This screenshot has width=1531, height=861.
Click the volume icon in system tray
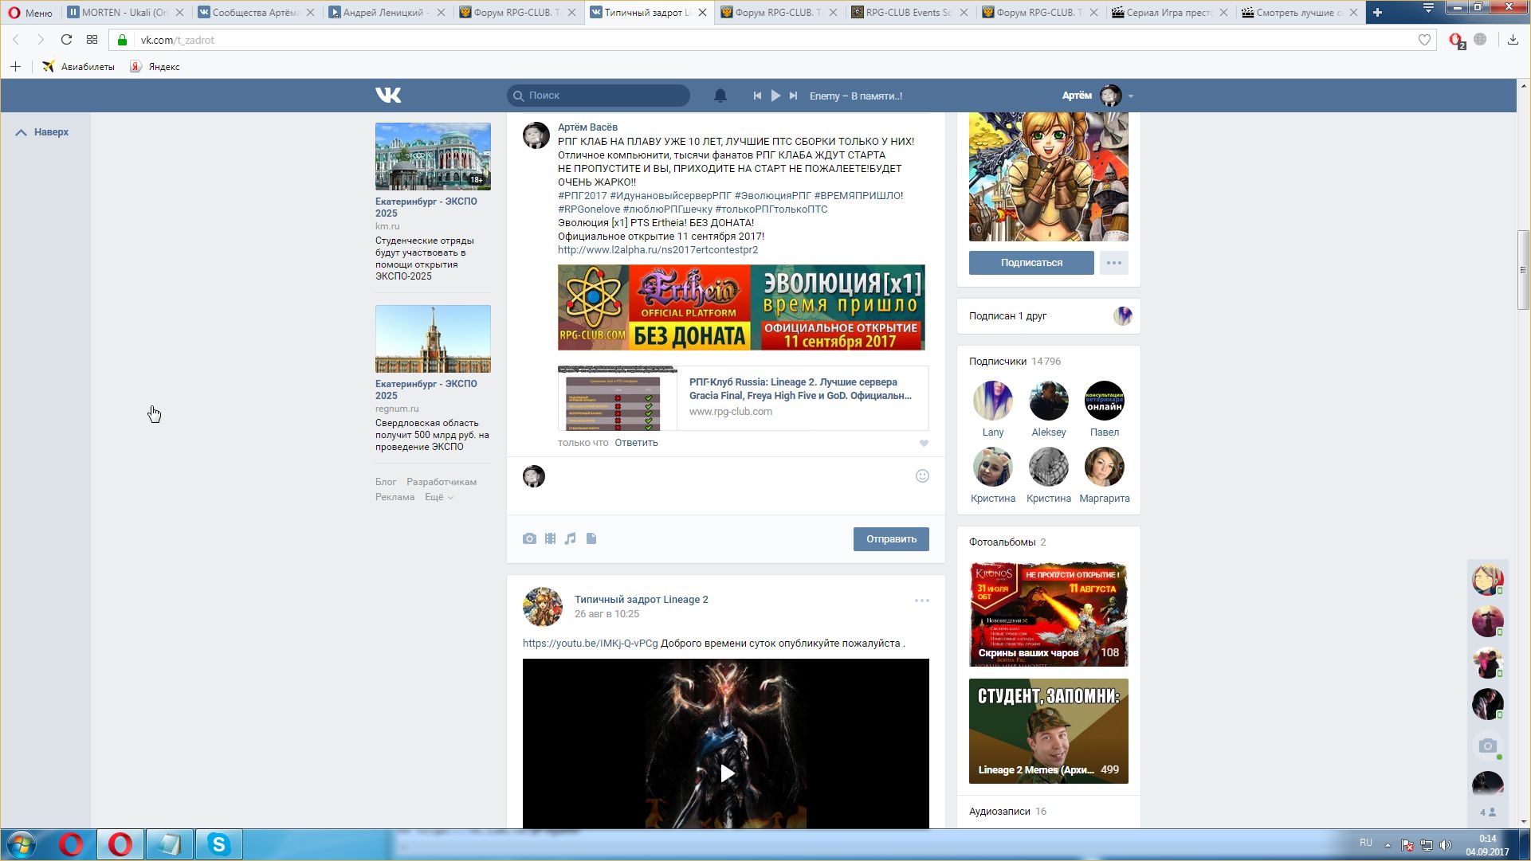pos(1445,844)
